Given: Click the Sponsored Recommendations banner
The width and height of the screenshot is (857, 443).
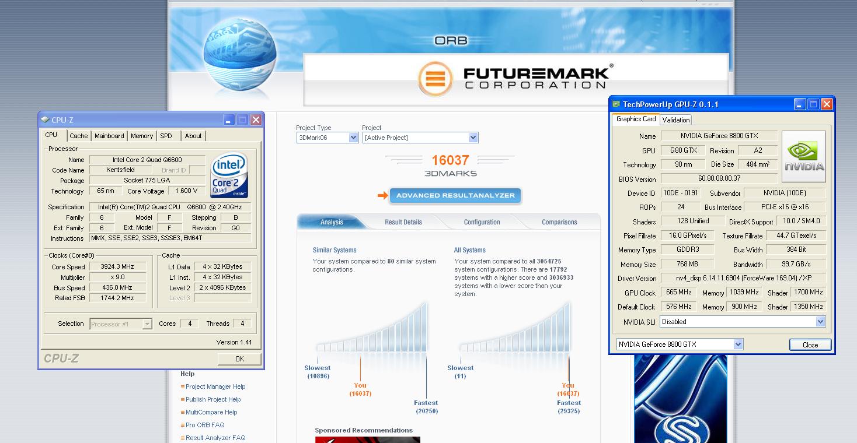Looking at the screenshot, I should click(368, 440).
